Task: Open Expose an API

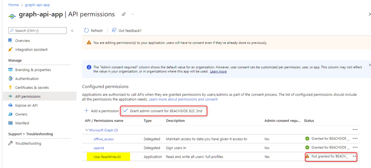Action: 26,105
